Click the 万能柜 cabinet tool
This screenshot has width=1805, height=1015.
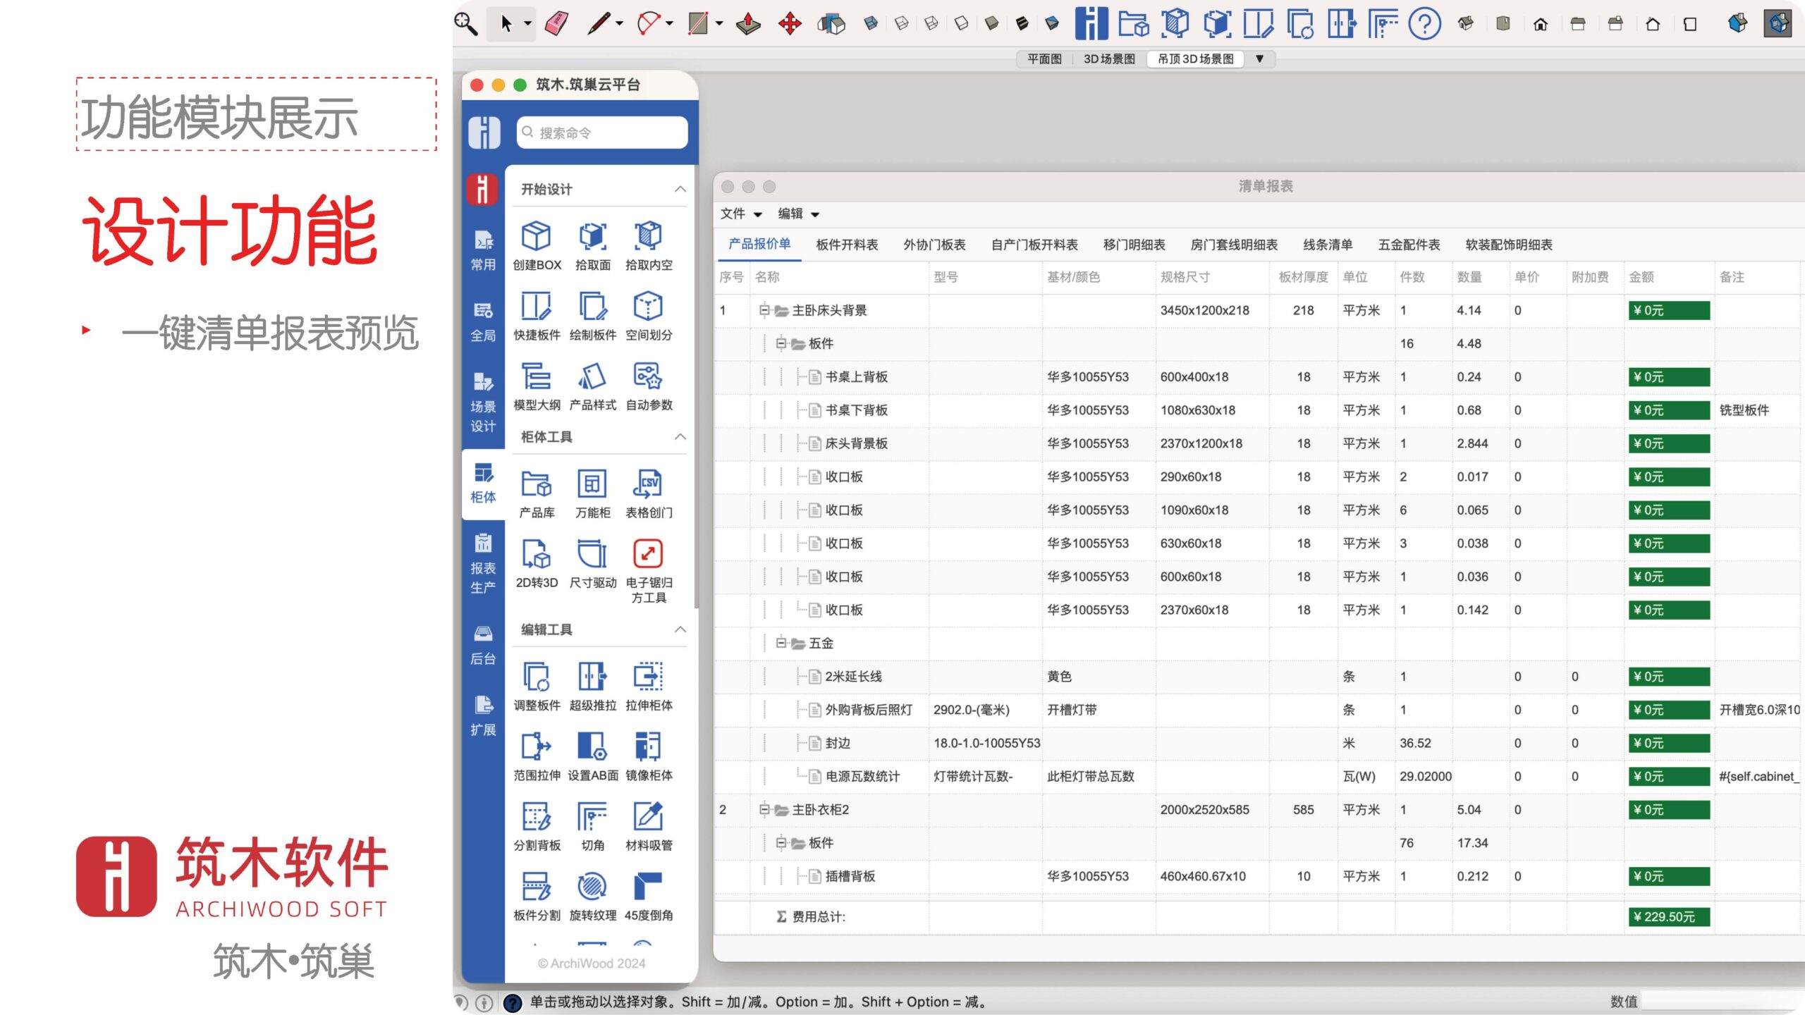coord(592,485)
